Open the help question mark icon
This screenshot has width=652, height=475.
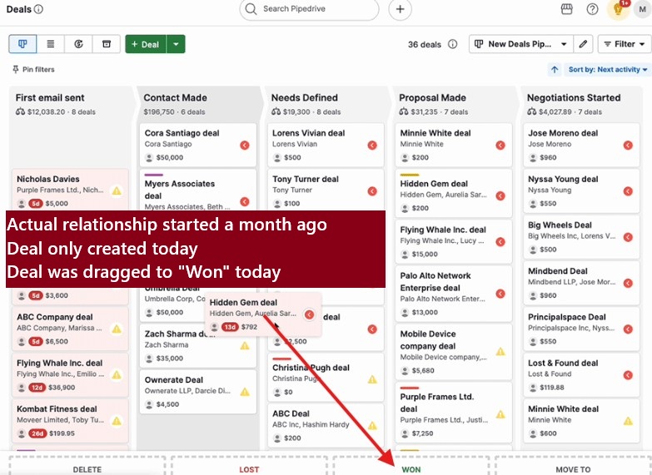592,9
